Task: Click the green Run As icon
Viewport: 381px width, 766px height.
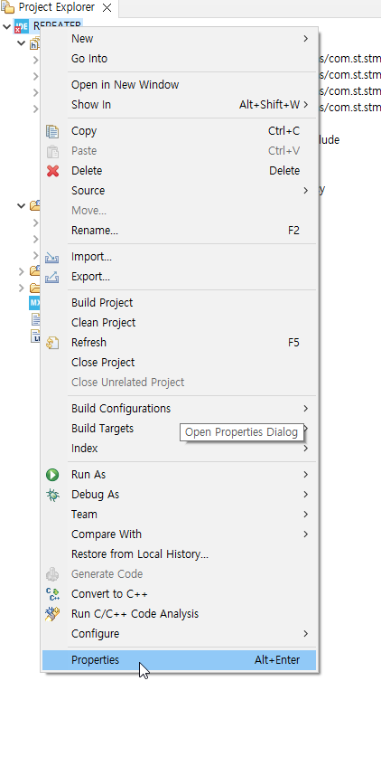Action: click(52, 475)
